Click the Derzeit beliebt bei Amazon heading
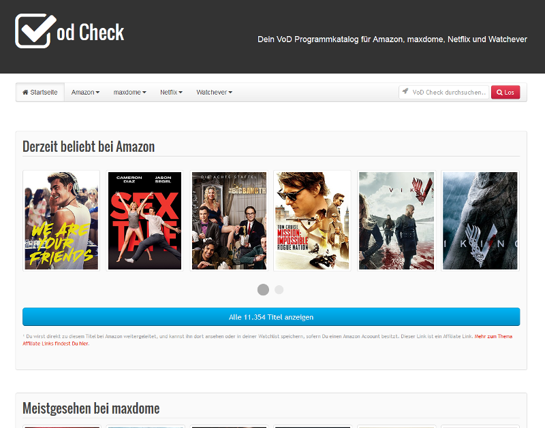 click(89, 146)
